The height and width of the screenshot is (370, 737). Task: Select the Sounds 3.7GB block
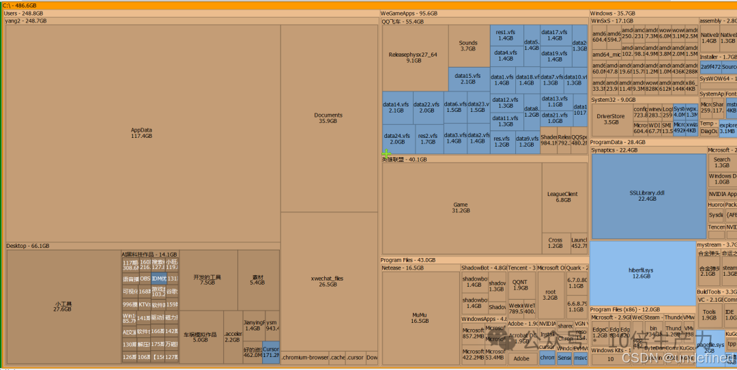pos(469,46)
